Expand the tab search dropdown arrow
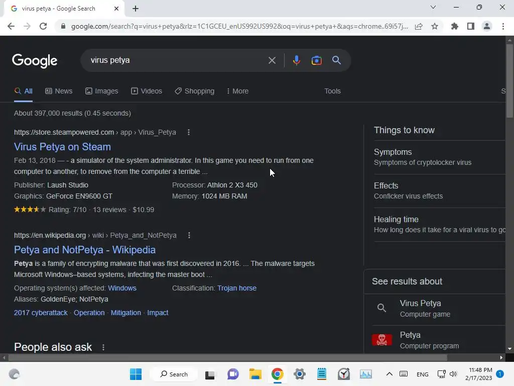Image resolution: width=514 pixels, height=386 pixels. (433, 7)
